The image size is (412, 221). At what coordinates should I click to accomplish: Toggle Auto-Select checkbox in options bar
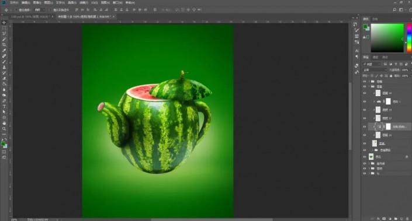pos(16,10)
